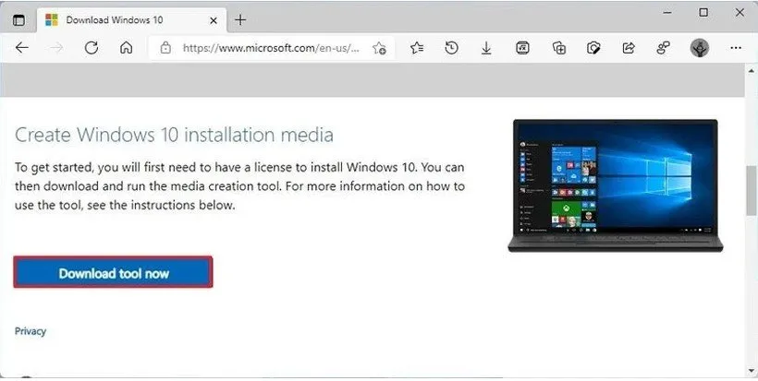
Task: View site info via lock icon
Action: click(x=165, y=48)
